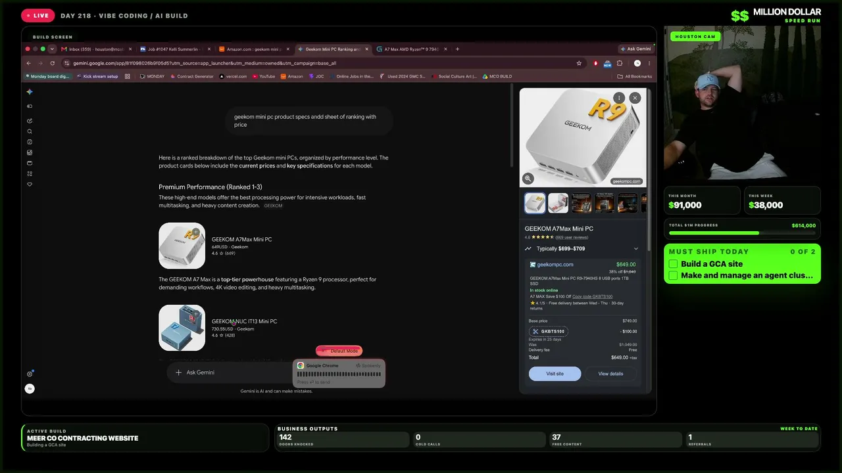The image size is (842, 473).
Task: Click the Visit site button
Action: [x=555, y=374]
